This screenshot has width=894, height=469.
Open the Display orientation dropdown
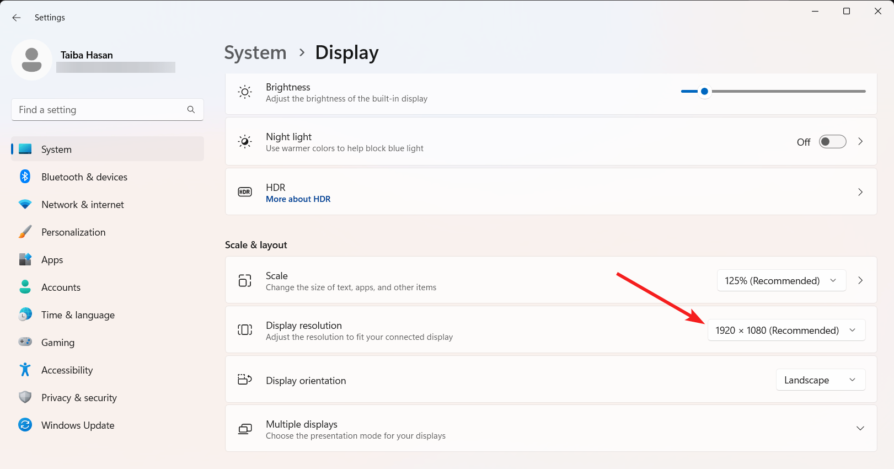[820, 380]
